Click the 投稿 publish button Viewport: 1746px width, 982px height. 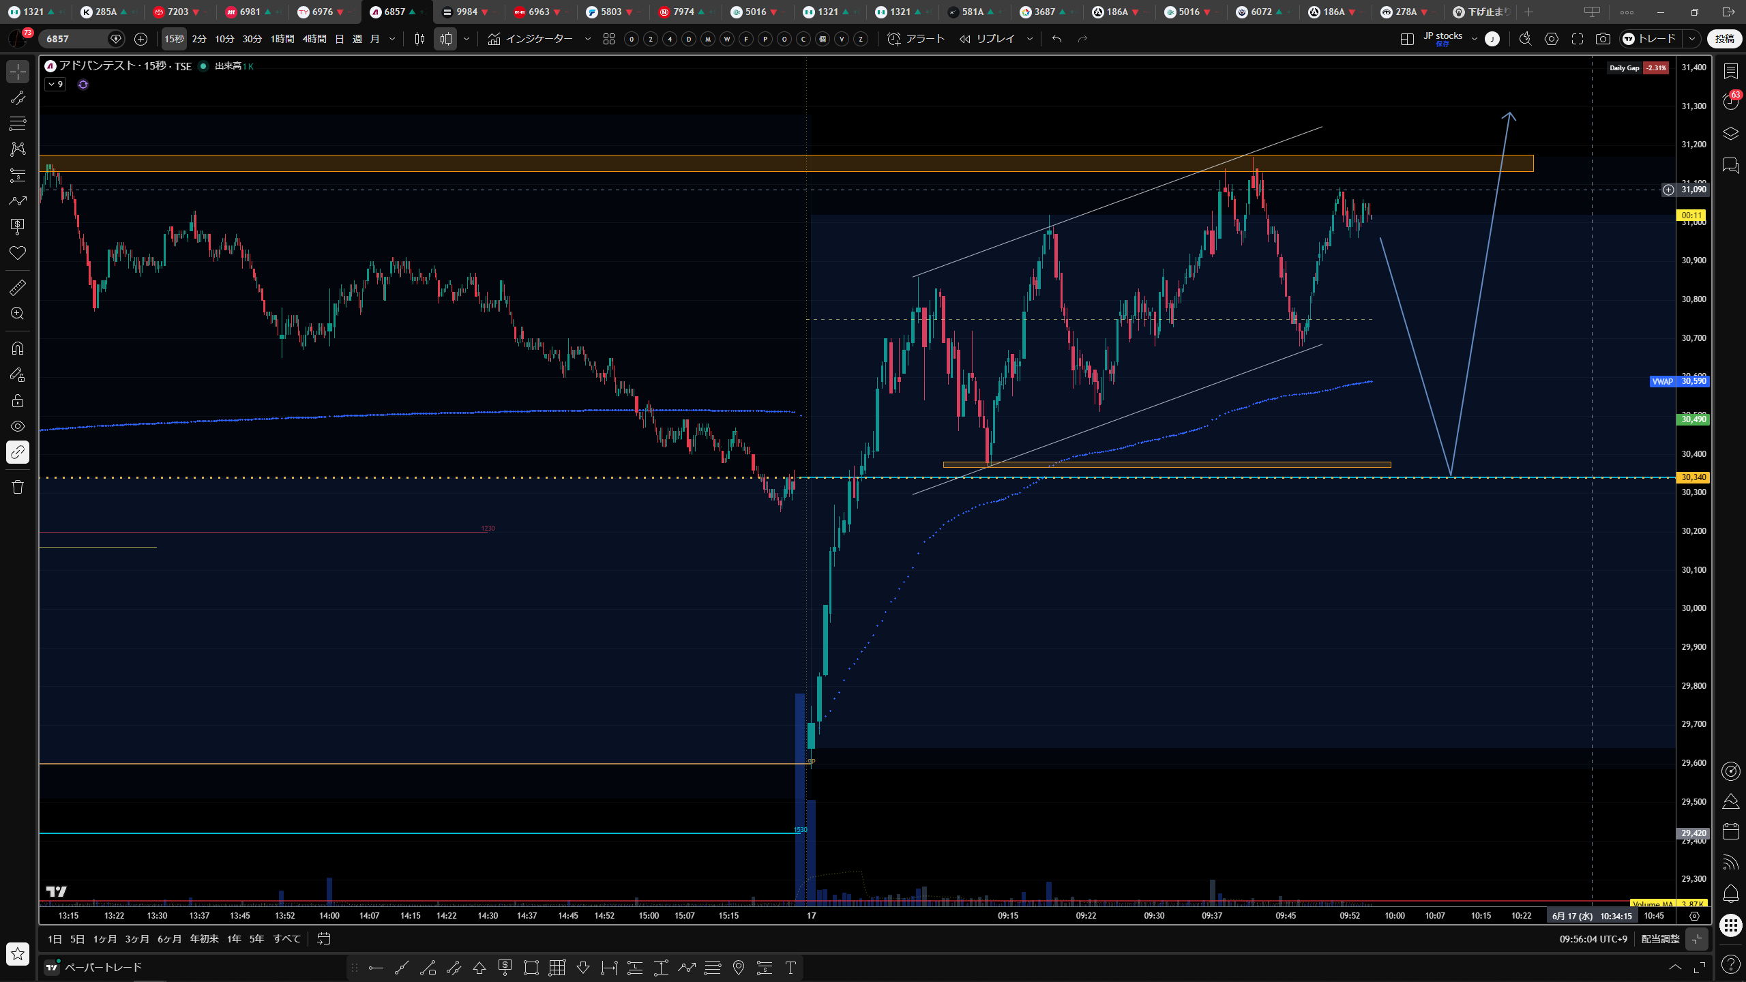[x=1725, y=40]
